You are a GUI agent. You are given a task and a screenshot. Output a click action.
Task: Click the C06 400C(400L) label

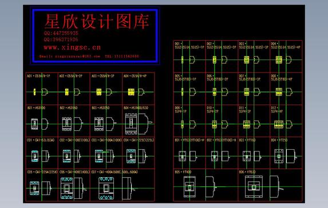point(74,172)
